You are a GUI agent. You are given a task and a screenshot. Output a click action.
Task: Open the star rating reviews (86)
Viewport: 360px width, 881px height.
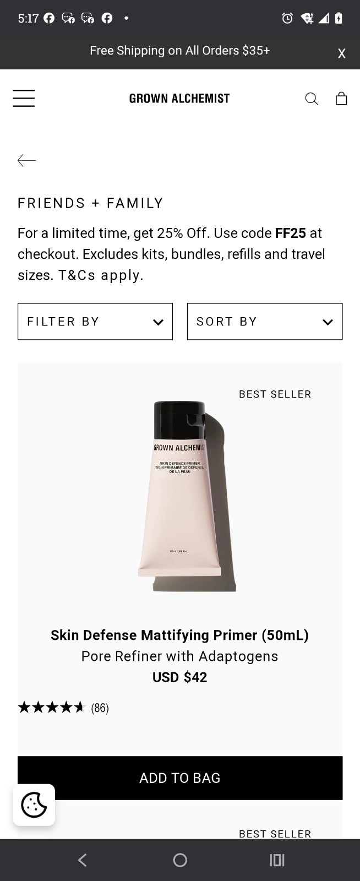[x=63, y=708]
